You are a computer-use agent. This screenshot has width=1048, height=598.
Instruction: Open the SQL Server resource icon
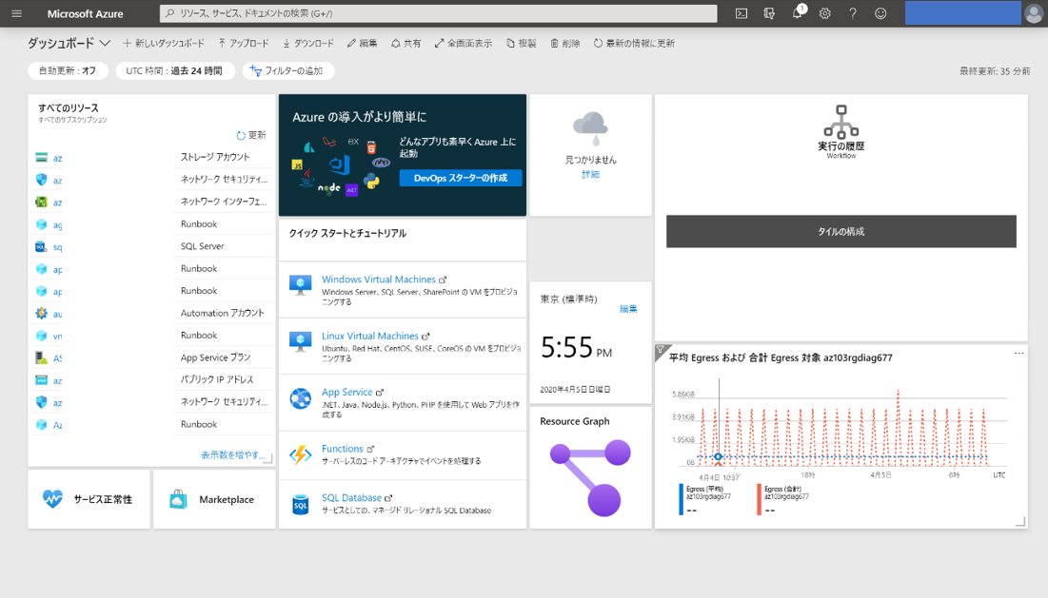pyautogui.click(x=42, y=247)
